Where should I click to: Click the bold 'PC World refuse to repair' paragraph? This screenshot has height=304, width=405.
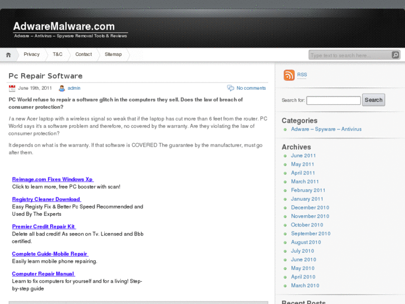coord(125,103)
